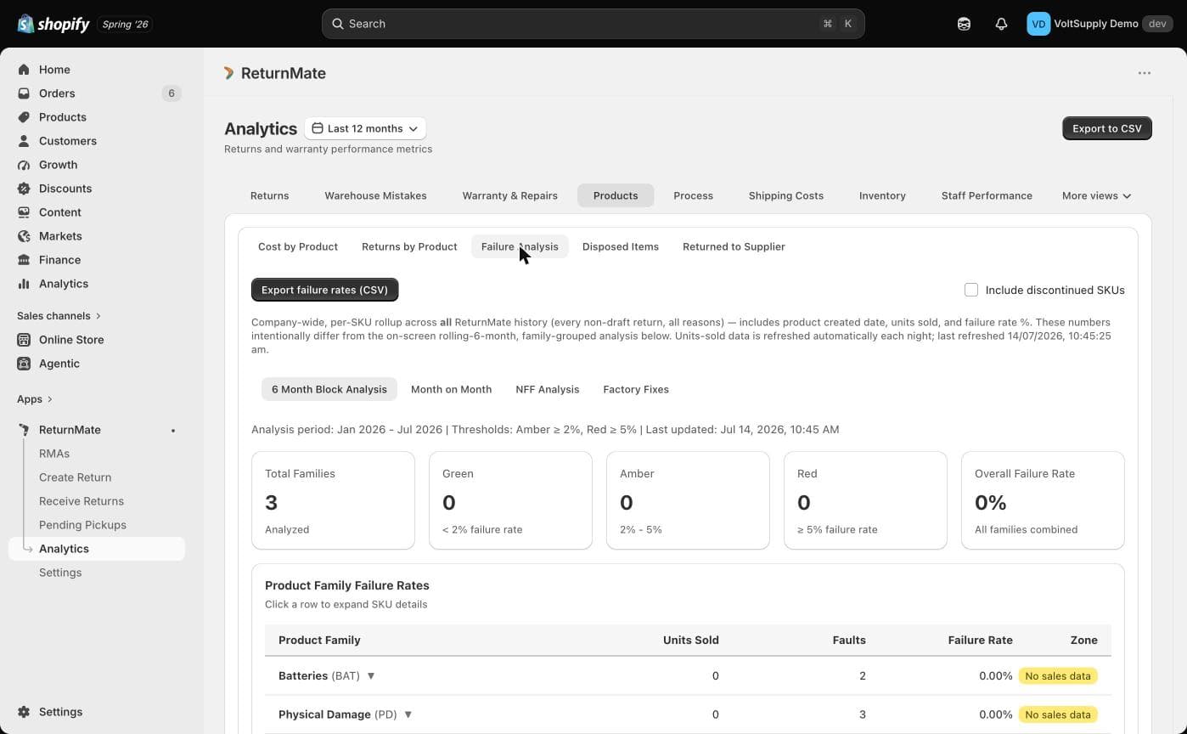The width and height of the screenshot is (1187, 734).
Task: Click the Markets globe icon
Action: [x=24, y=236]
